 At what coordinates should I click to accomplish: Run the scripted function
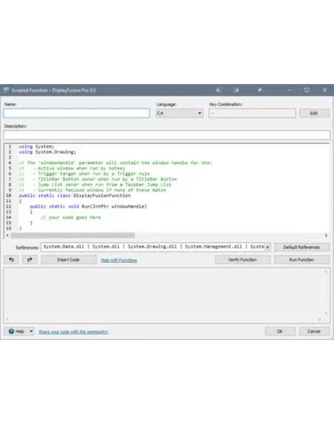click(x=301, y=260)
